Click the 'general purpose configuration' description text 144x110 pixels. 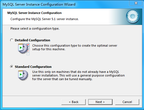tap(78, 75)
